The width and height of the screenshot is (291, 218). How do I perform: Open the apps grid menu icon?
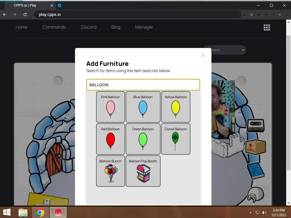[267, 28]
